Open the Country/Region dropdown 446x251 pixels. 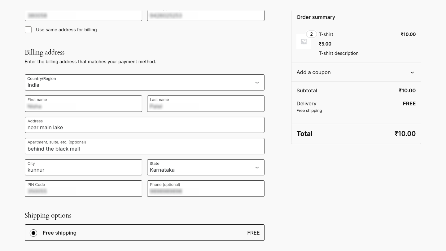(x=145, y=82)
